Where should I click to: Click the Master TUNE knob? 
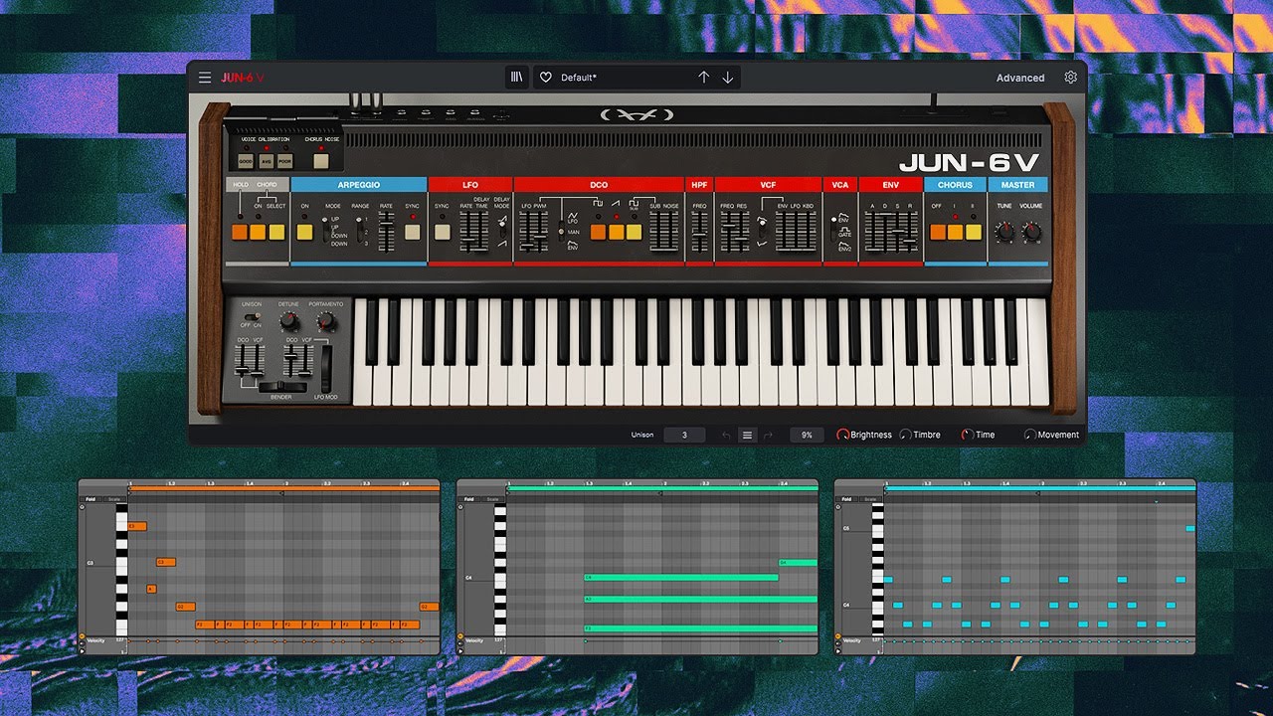click(1004, 232)
